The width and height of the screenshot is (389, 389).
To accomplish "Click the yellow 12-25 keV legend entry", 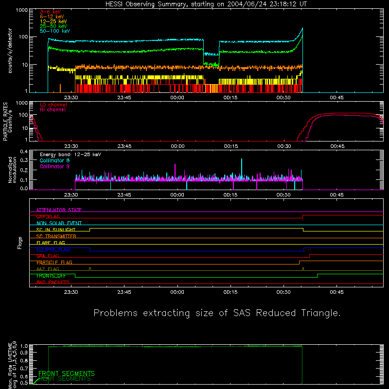I will [x=53, y=21].
